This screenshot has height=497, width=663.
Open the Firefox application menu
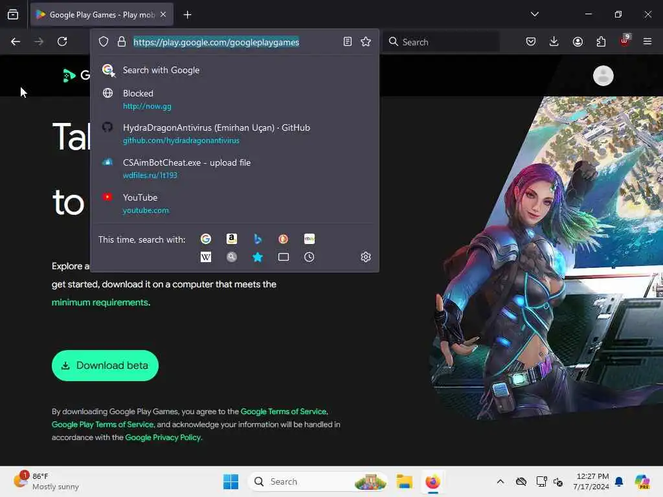click(647, 42)
